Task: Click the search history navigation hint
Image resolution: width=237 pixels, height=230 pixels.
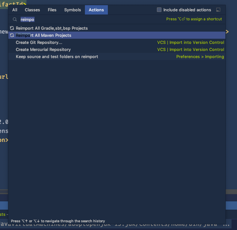Action: (58, 221)
